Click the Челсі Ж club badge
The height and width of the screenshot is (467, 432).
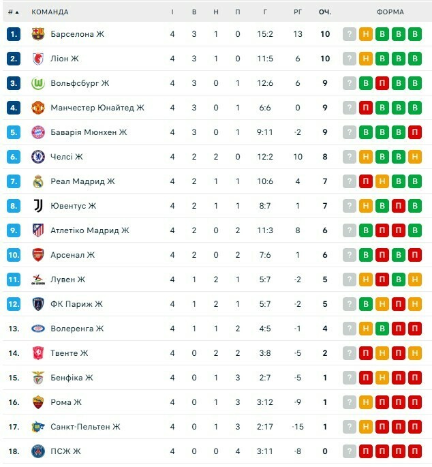click(38, 157)
